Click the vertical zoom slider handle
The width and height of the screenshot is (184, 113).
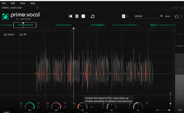pos(170,104)
